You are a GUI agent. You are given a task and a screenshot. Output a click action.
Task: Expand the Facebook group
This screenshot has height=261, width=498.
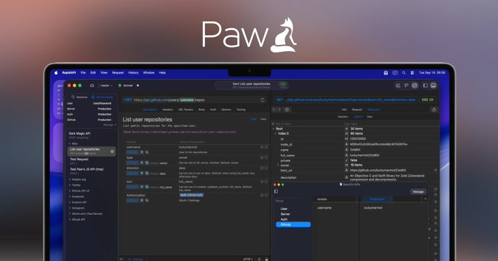coord(70,196)
